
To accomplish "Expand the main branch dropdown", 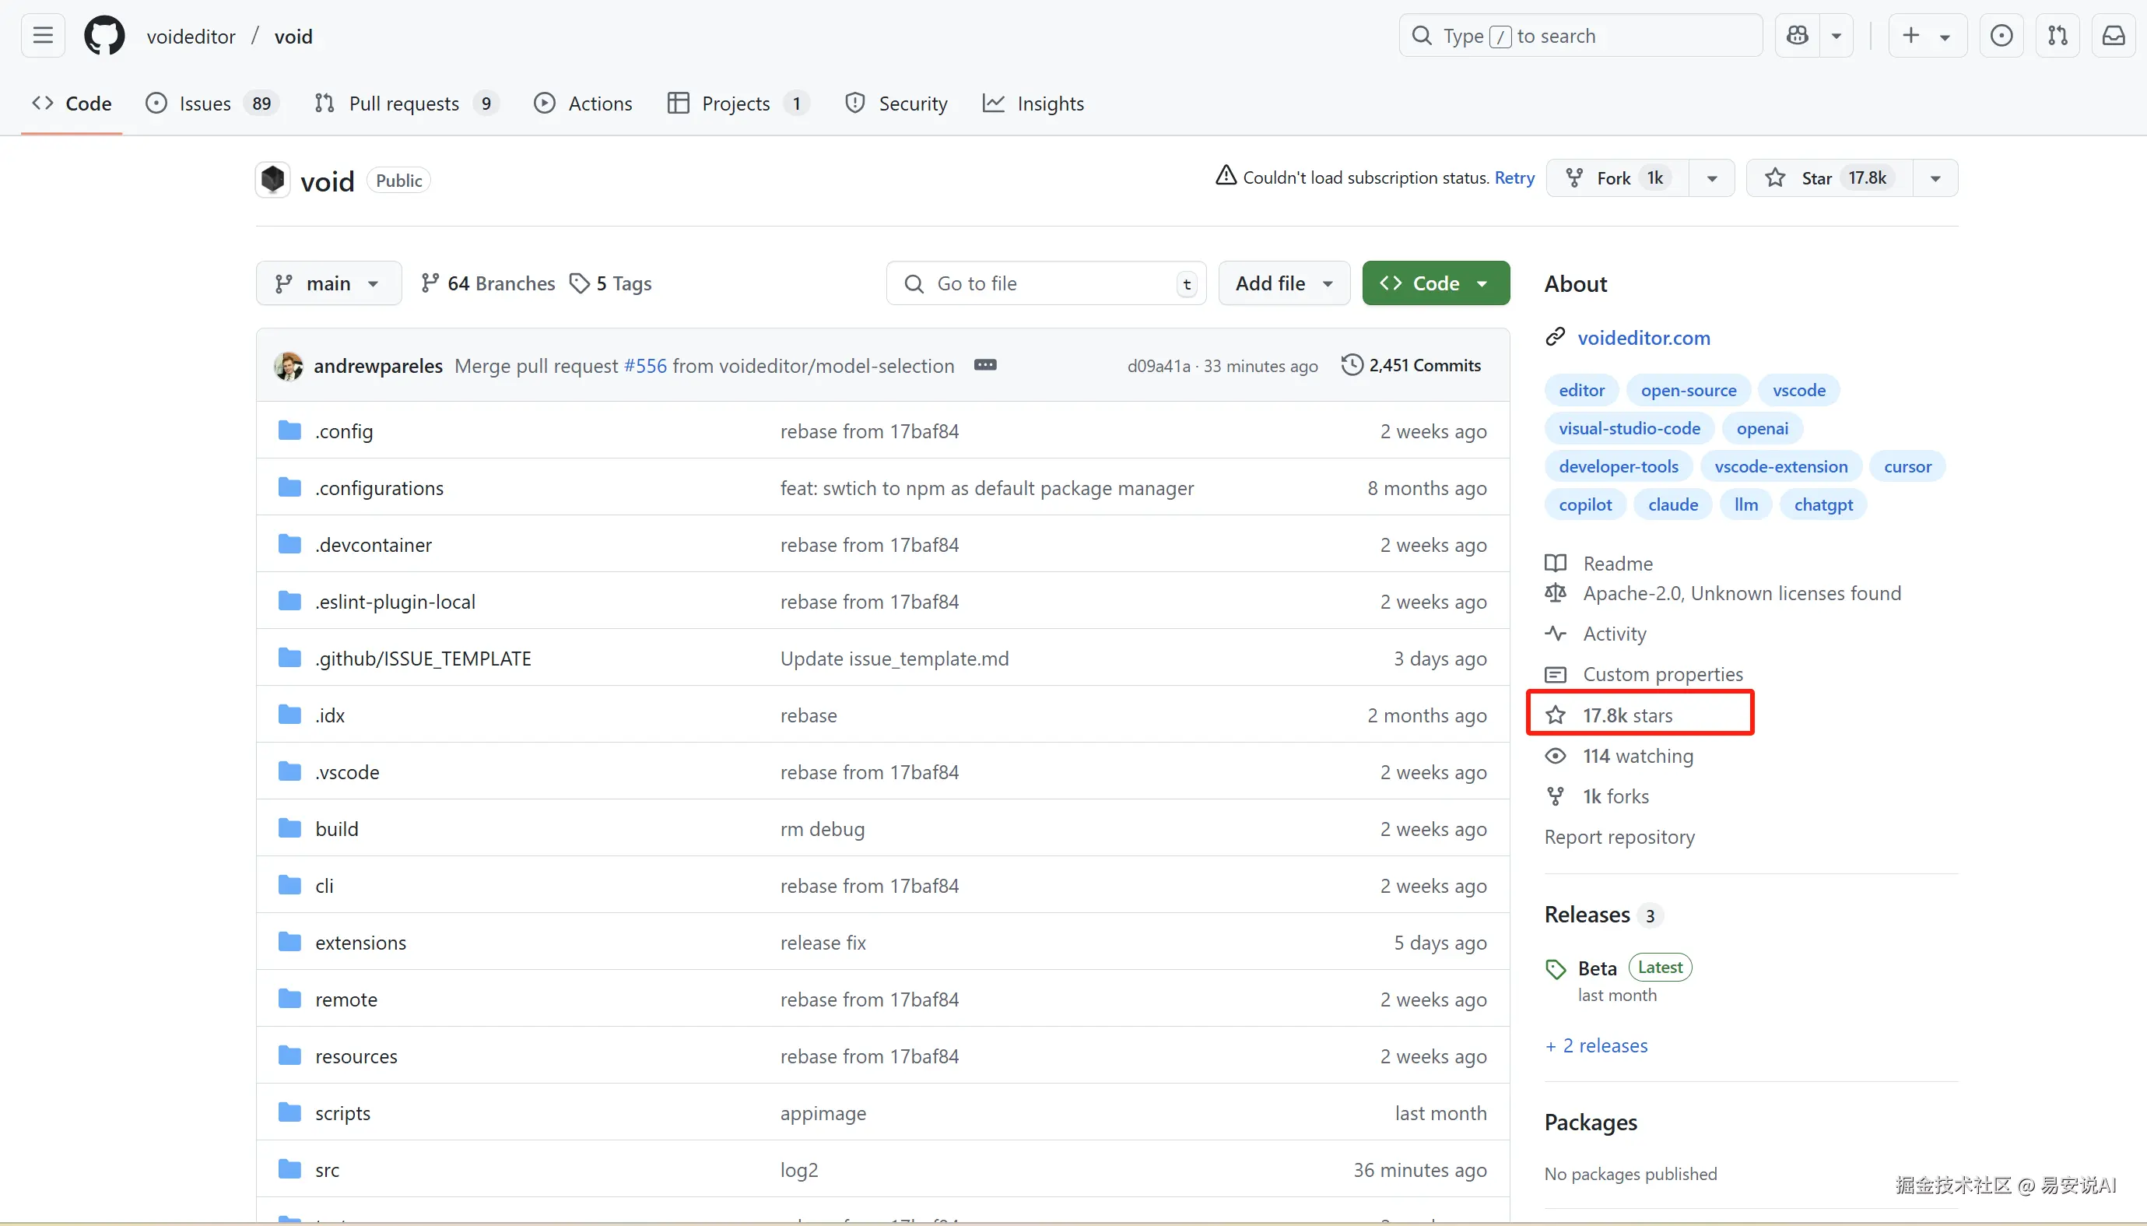I will [x=328, y=283].
